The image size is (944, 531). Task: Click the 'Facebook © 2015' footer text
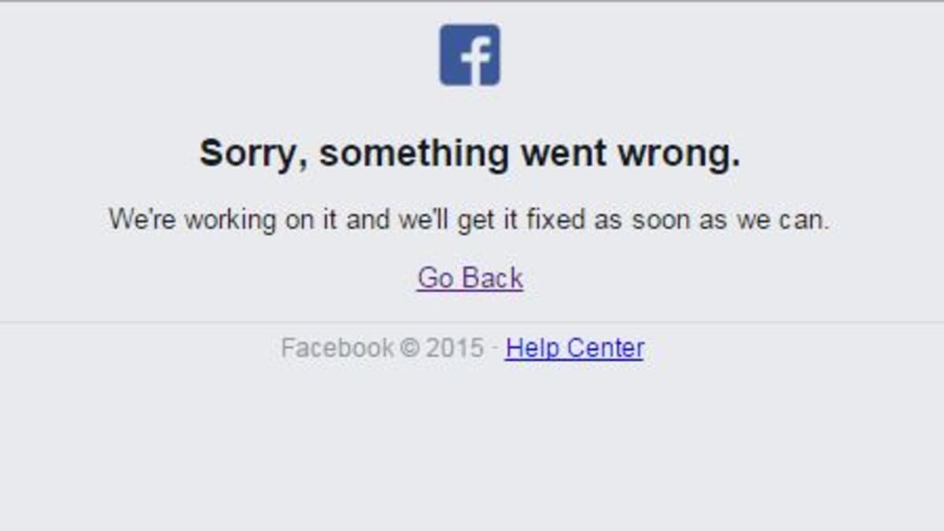coord(382,347)
